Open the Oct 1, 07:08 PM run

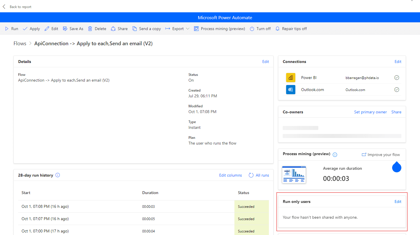tap(45, 206)
